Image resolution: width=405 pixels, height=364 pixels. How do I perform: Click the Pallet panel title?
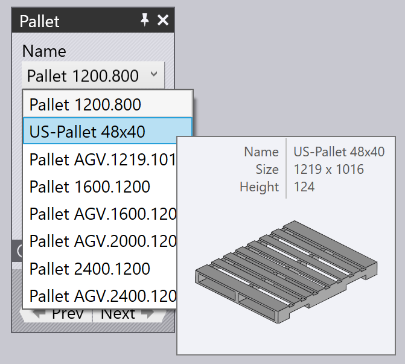tap(39, 21)
